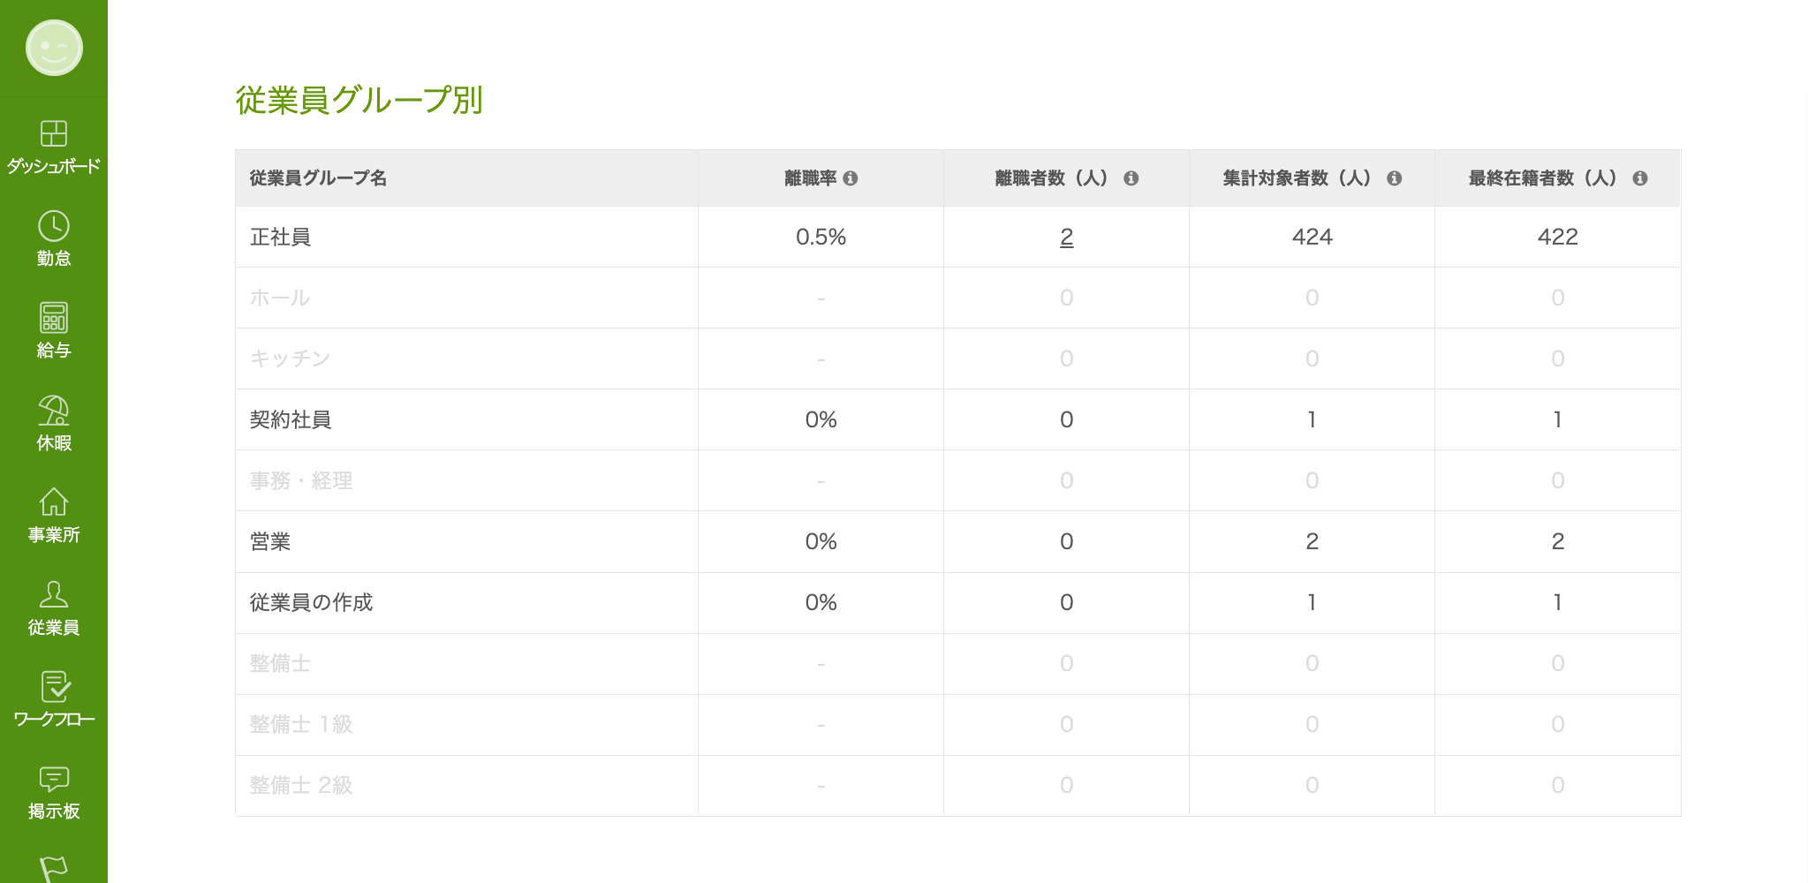The width and height of the screenshot is (1808, 883).
Task: Open the 給与 calculator icon
Action: (54, 319)
